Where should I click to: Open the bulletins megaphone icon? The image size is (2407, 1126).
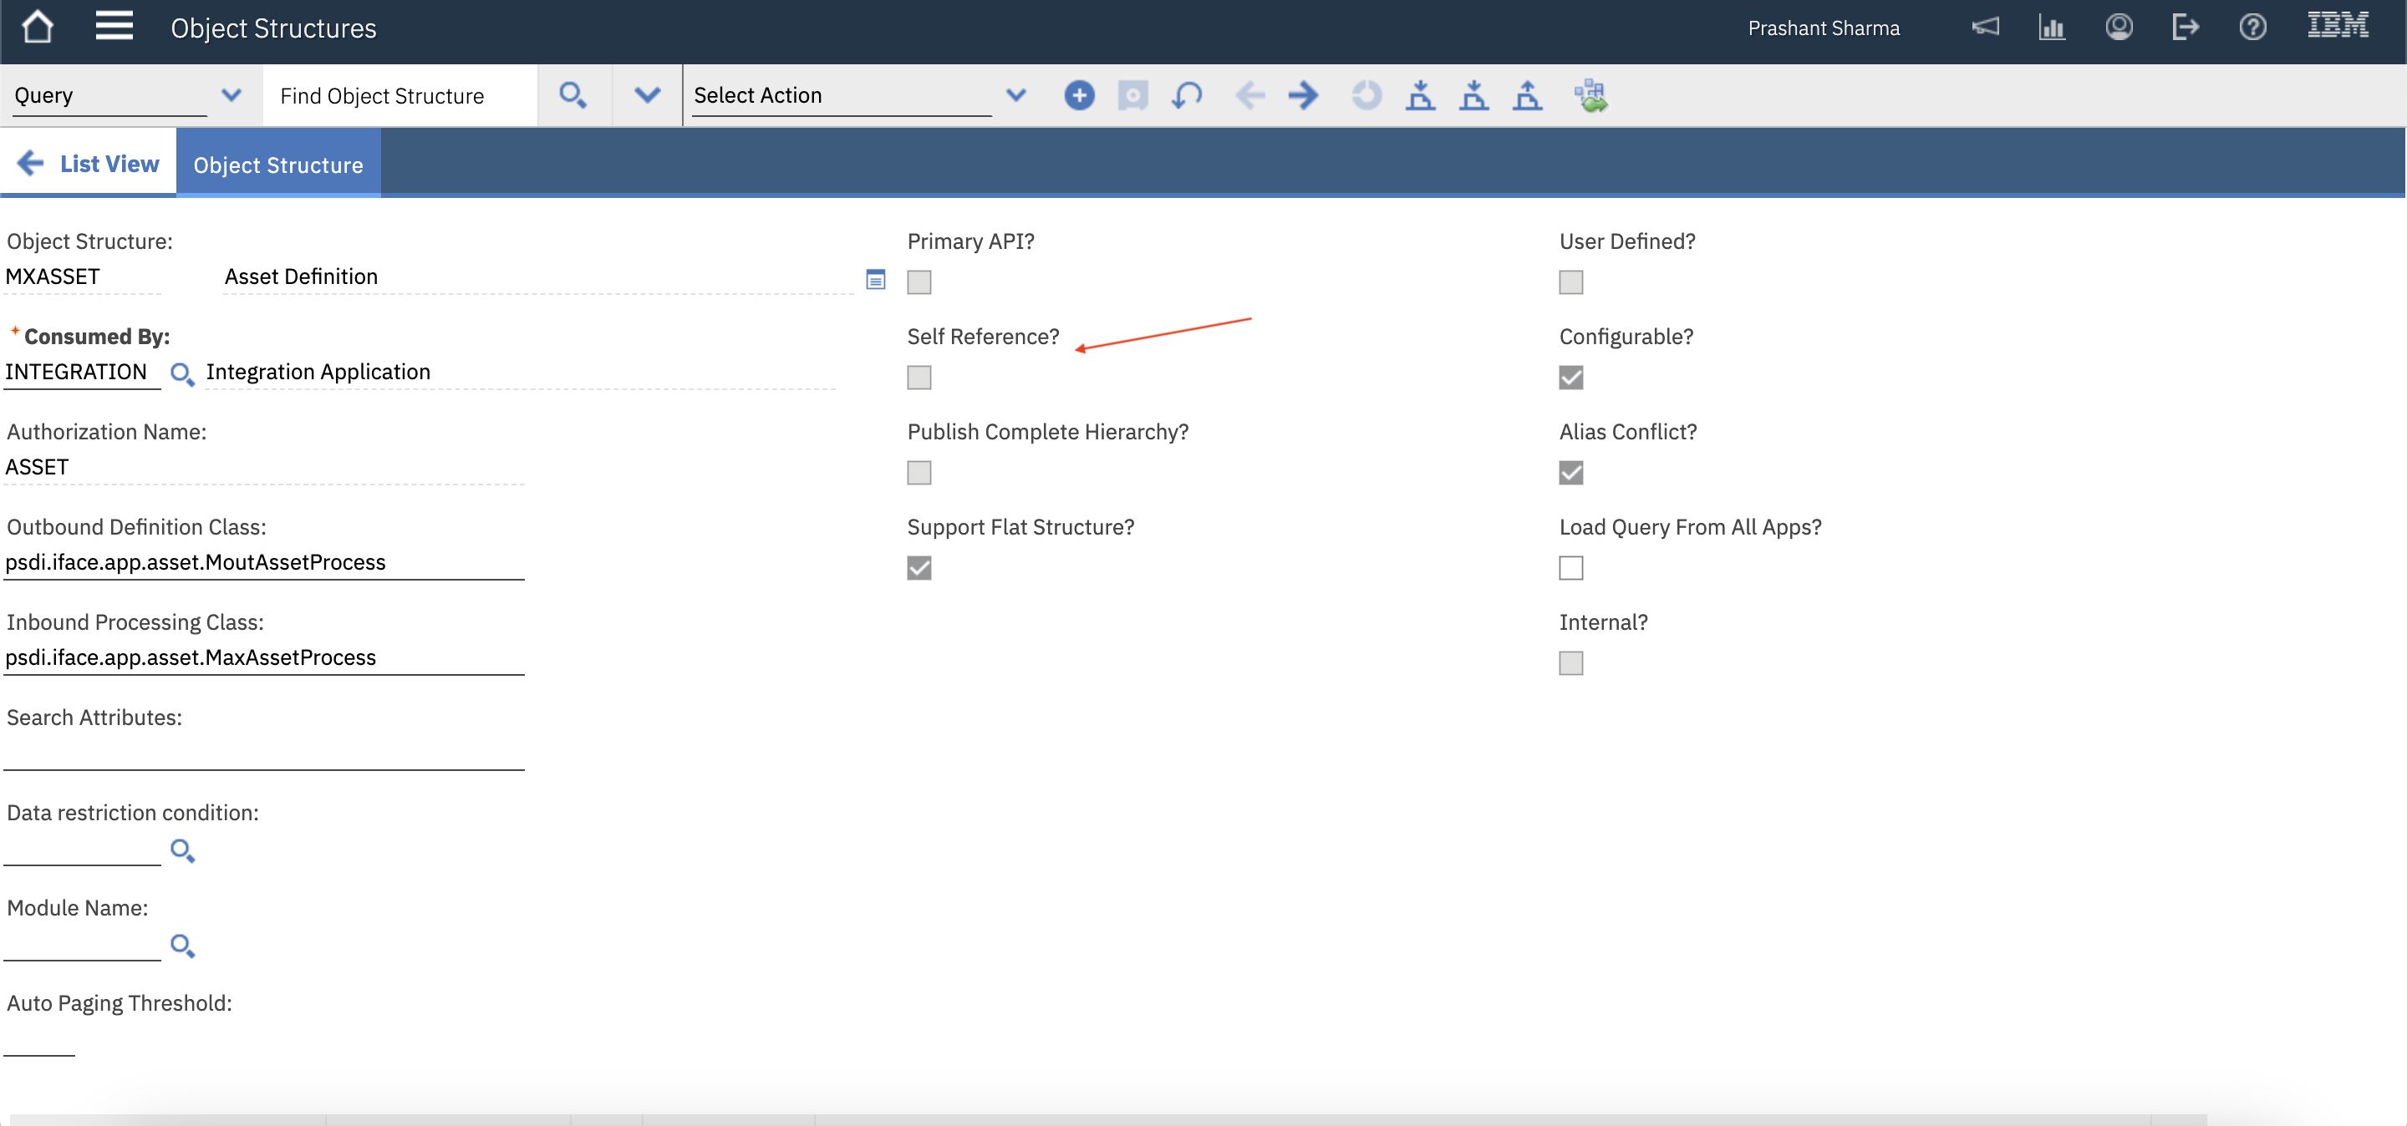1986,27
